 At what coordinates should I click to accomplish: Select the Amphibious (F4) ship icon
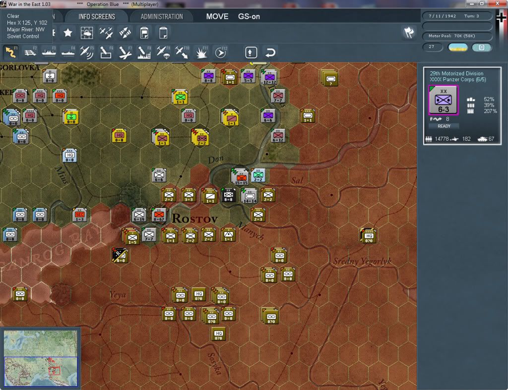point(68,52)
